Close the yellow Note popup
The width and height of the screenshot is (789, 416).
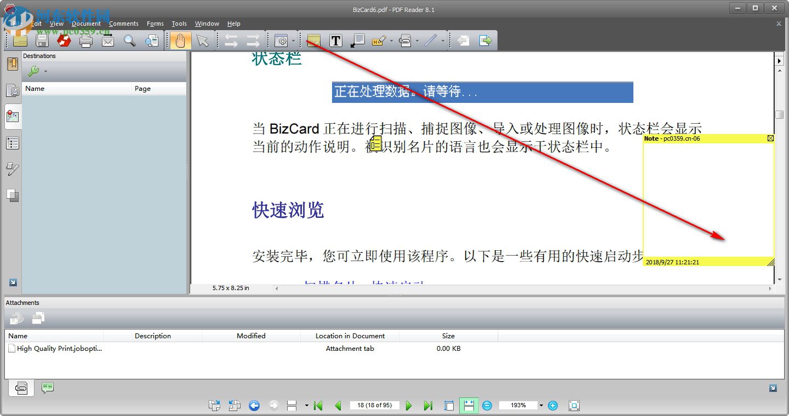point(770,138)
